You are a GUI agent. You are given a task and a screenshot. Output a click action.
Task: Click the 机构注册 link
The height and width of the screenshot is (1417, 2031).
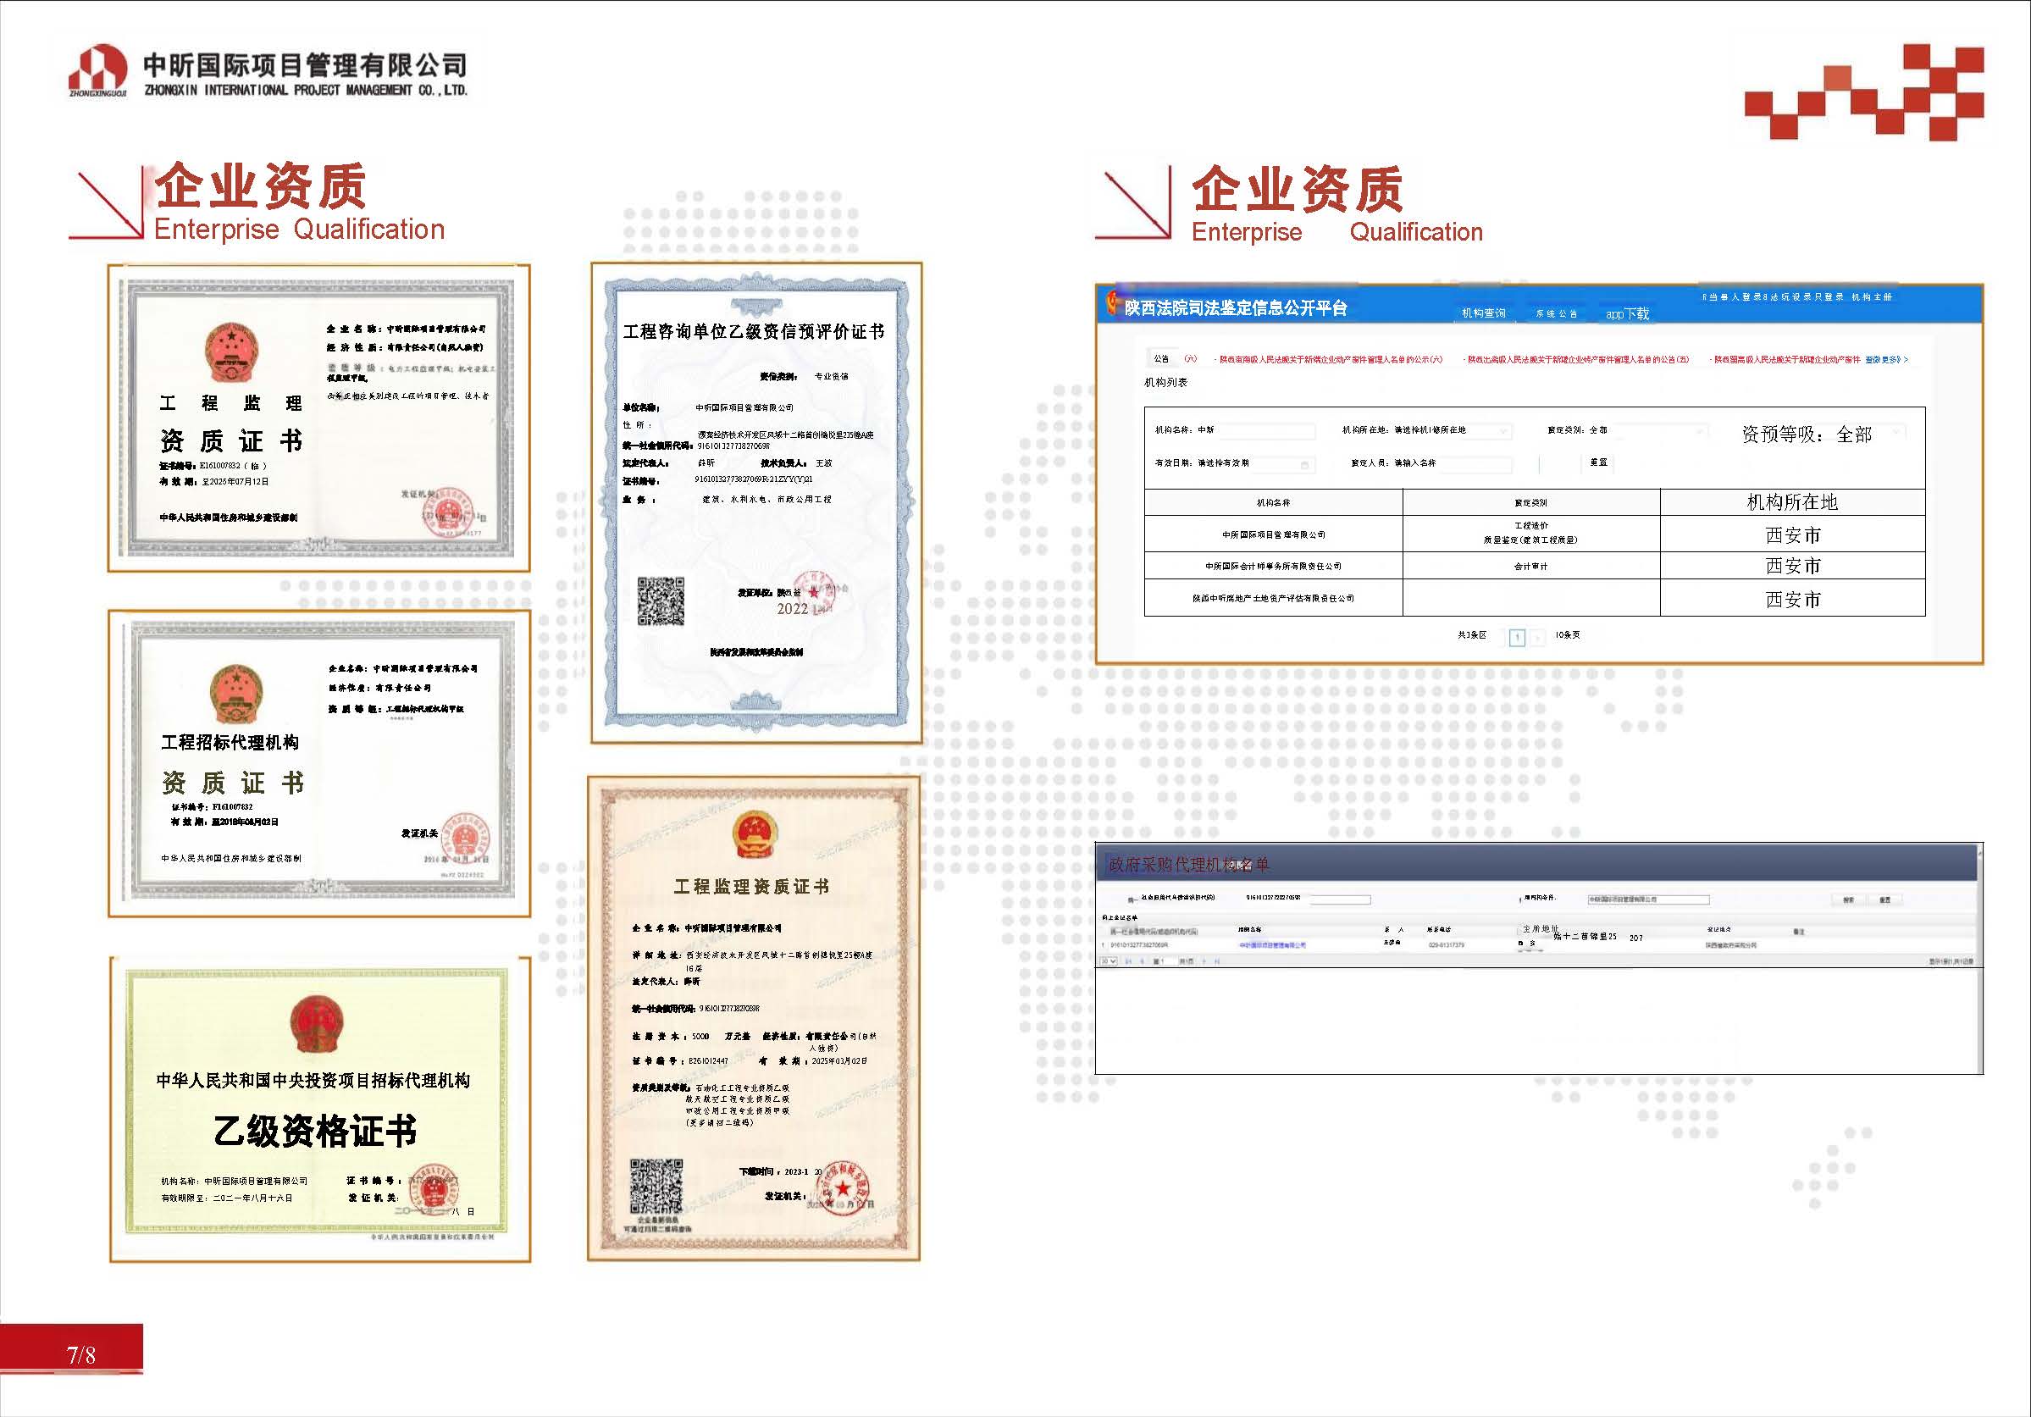(x=1872, y=297)
